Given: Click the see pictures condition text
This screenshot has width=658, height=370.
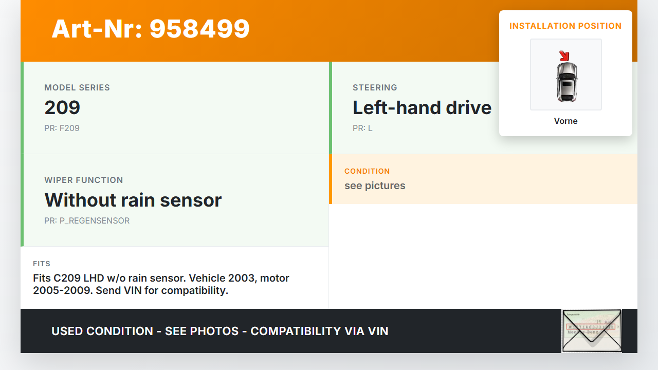Looking at the screenshot, I should coord(375,186).
